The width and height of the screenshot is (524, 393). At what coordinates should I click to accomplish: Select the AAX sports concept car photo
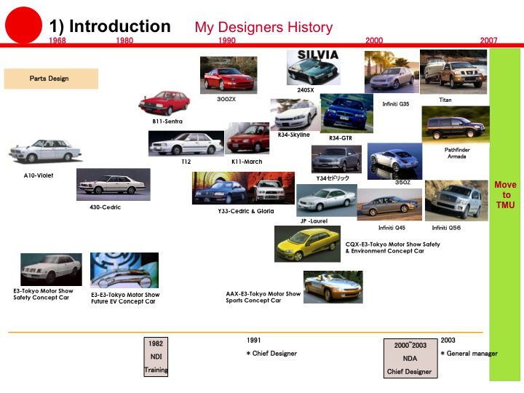tap(333, 287)
